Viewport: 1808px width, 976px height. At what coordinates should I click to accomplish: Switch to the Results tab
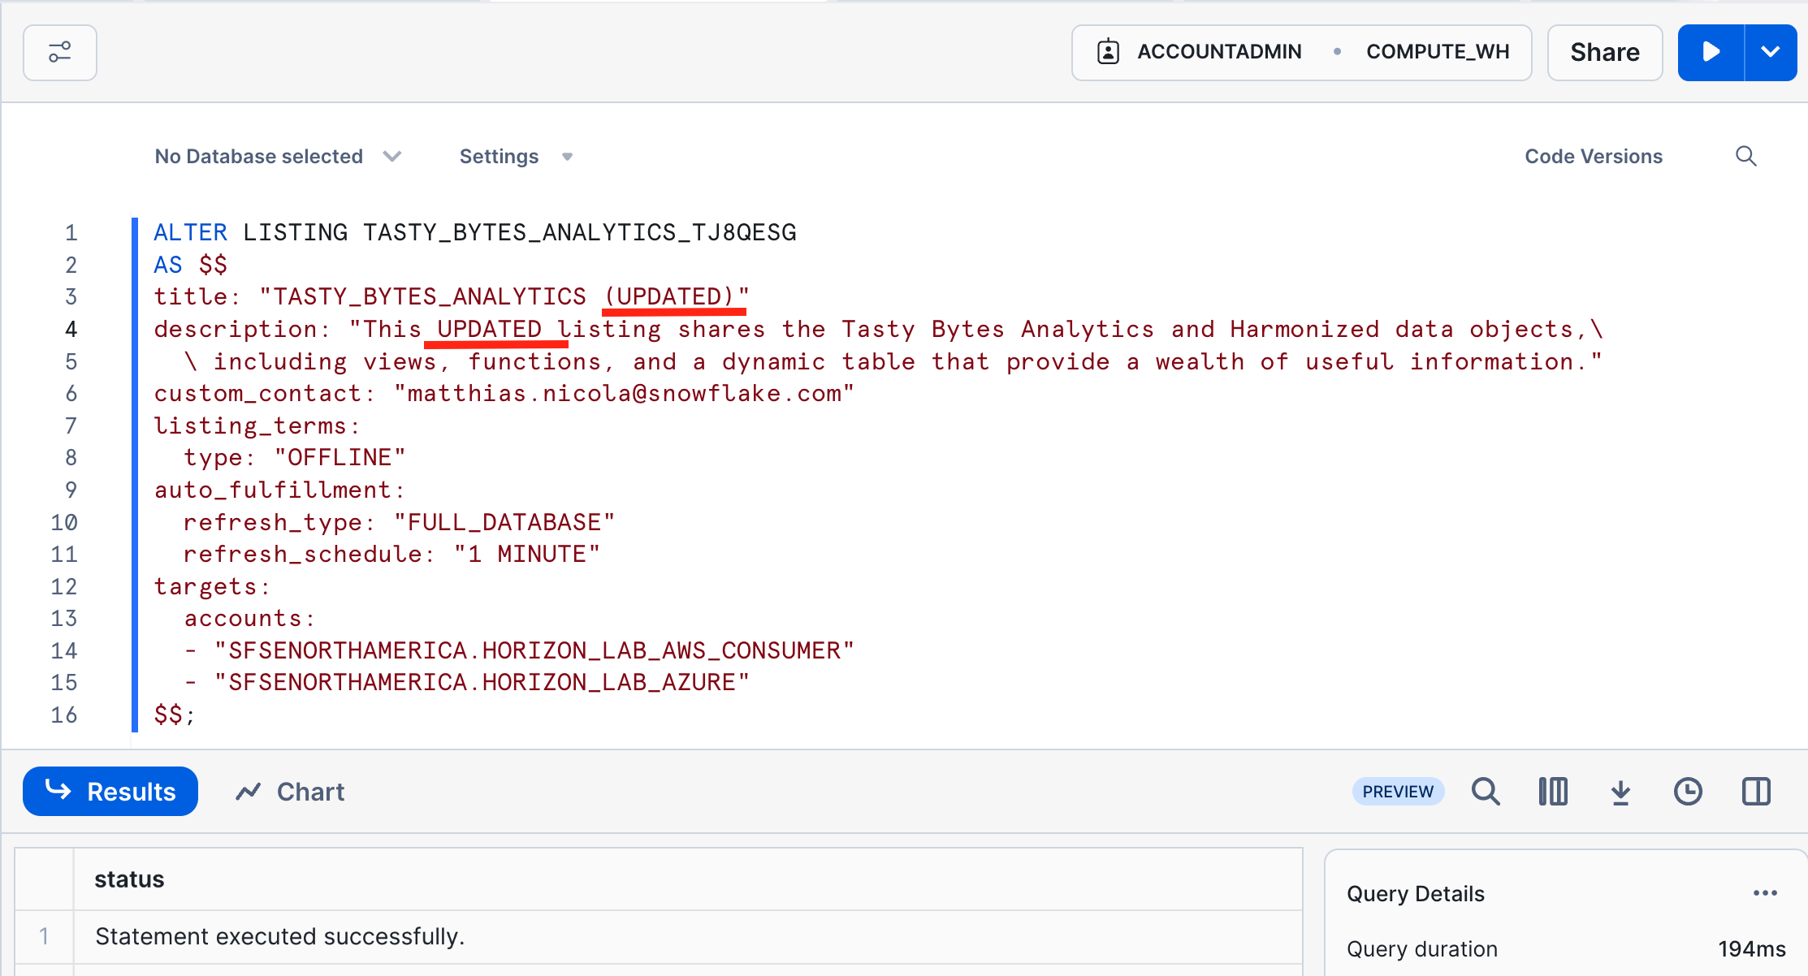pyautogui.click(x=110, y=791)
